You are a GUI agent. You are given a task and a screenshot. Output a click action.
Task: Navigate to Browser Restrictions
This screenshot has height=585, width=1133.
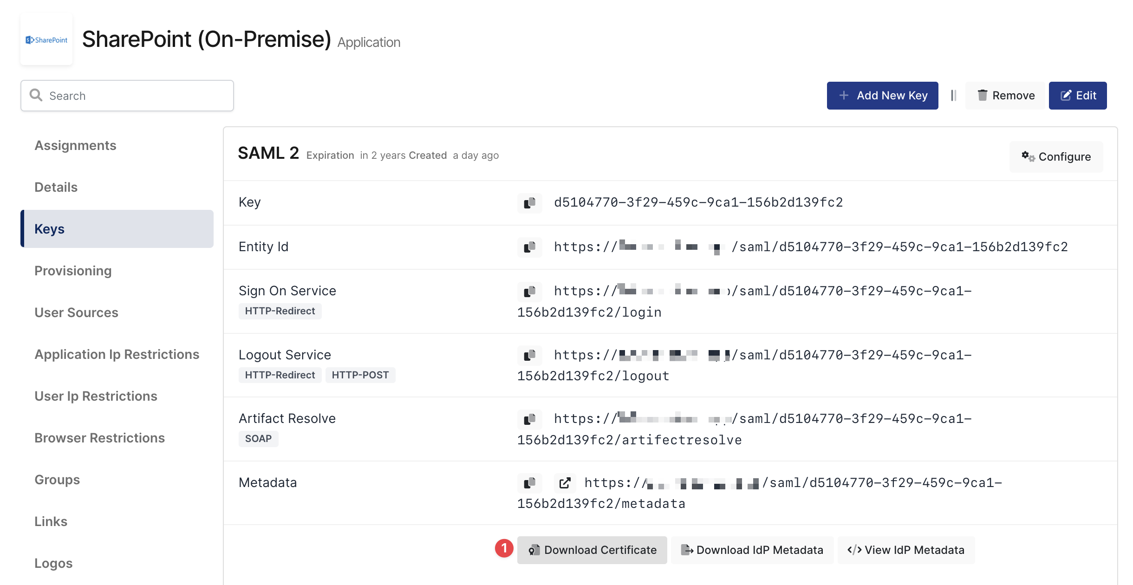click(x=99, y=438)
